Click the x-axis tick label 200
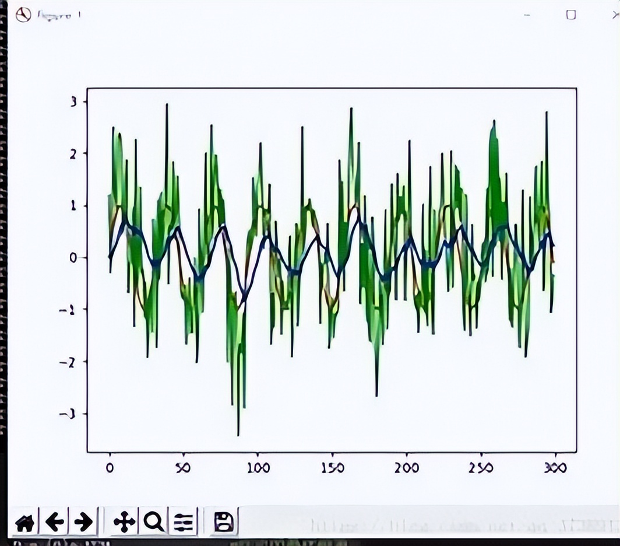 click(x=407, y=468)
